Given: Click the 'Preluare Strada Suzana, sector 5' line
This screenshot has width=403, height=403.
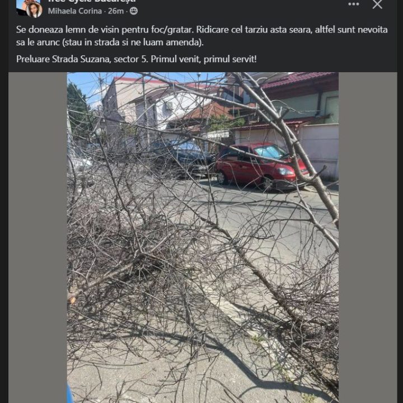Looking at the screenshot, I should 136,59.
